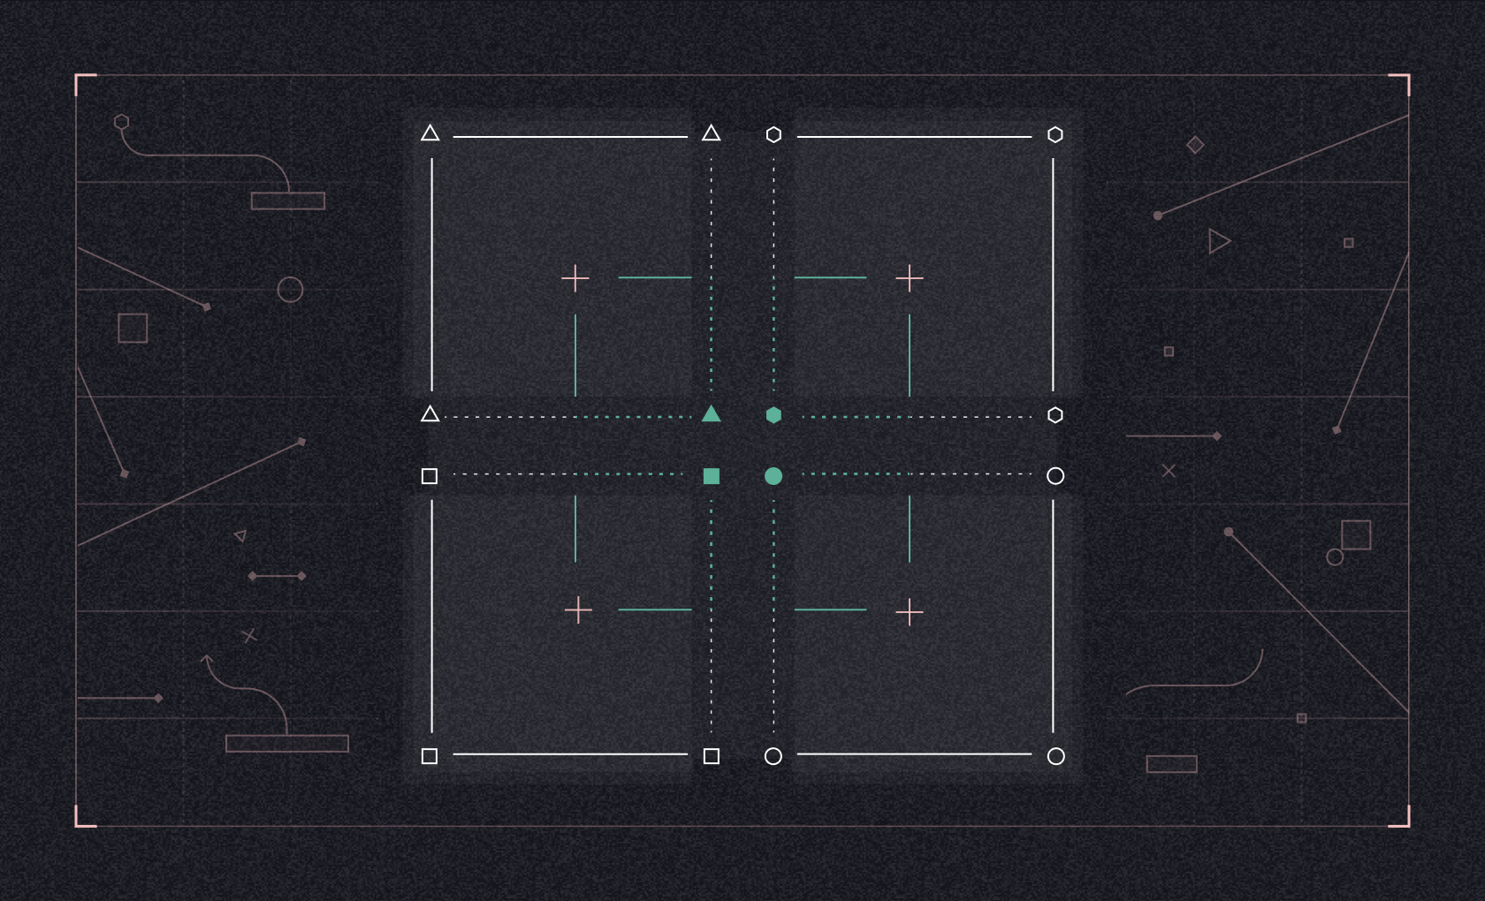Select the outlined triangle marker at top left
1485x901 pixels.
pos(430,134)
